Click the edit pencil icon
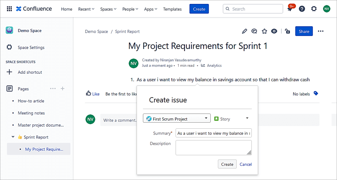 tap(245, 31)
